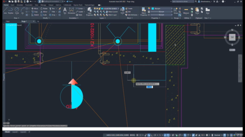The width and height of the screenshot is (245, 137).
Task: Switch to the Annotate ribbon tab
Action: (20, 5)
